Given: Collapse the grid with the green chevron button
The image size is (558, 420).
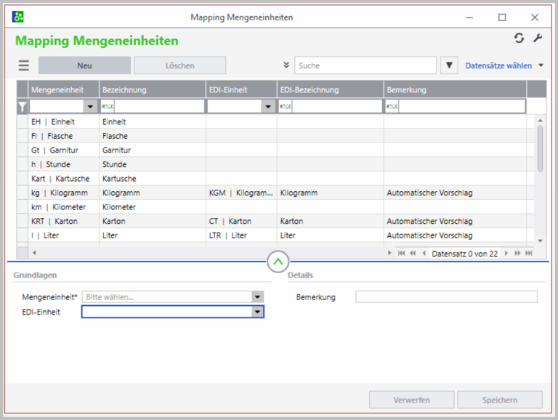Looking at the screenshot, I should click(x=278, y=262).
